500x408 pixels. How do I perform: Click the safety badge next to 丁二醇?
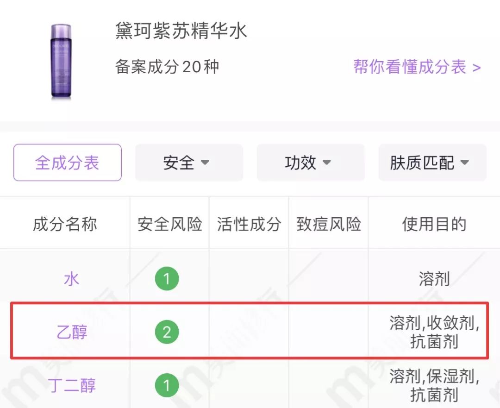pyautogui.click(x=167, y=385)
